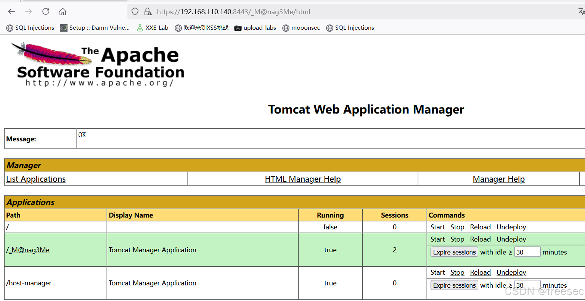This screenshot has height=301, width=585.
Task: Click the browser forward arrow
Action: (29, 11)
